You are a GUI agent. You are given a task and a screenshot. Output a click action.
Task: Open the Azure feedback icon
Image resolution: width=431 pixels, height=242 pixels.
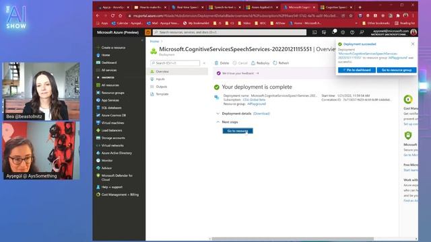(362, 32)
